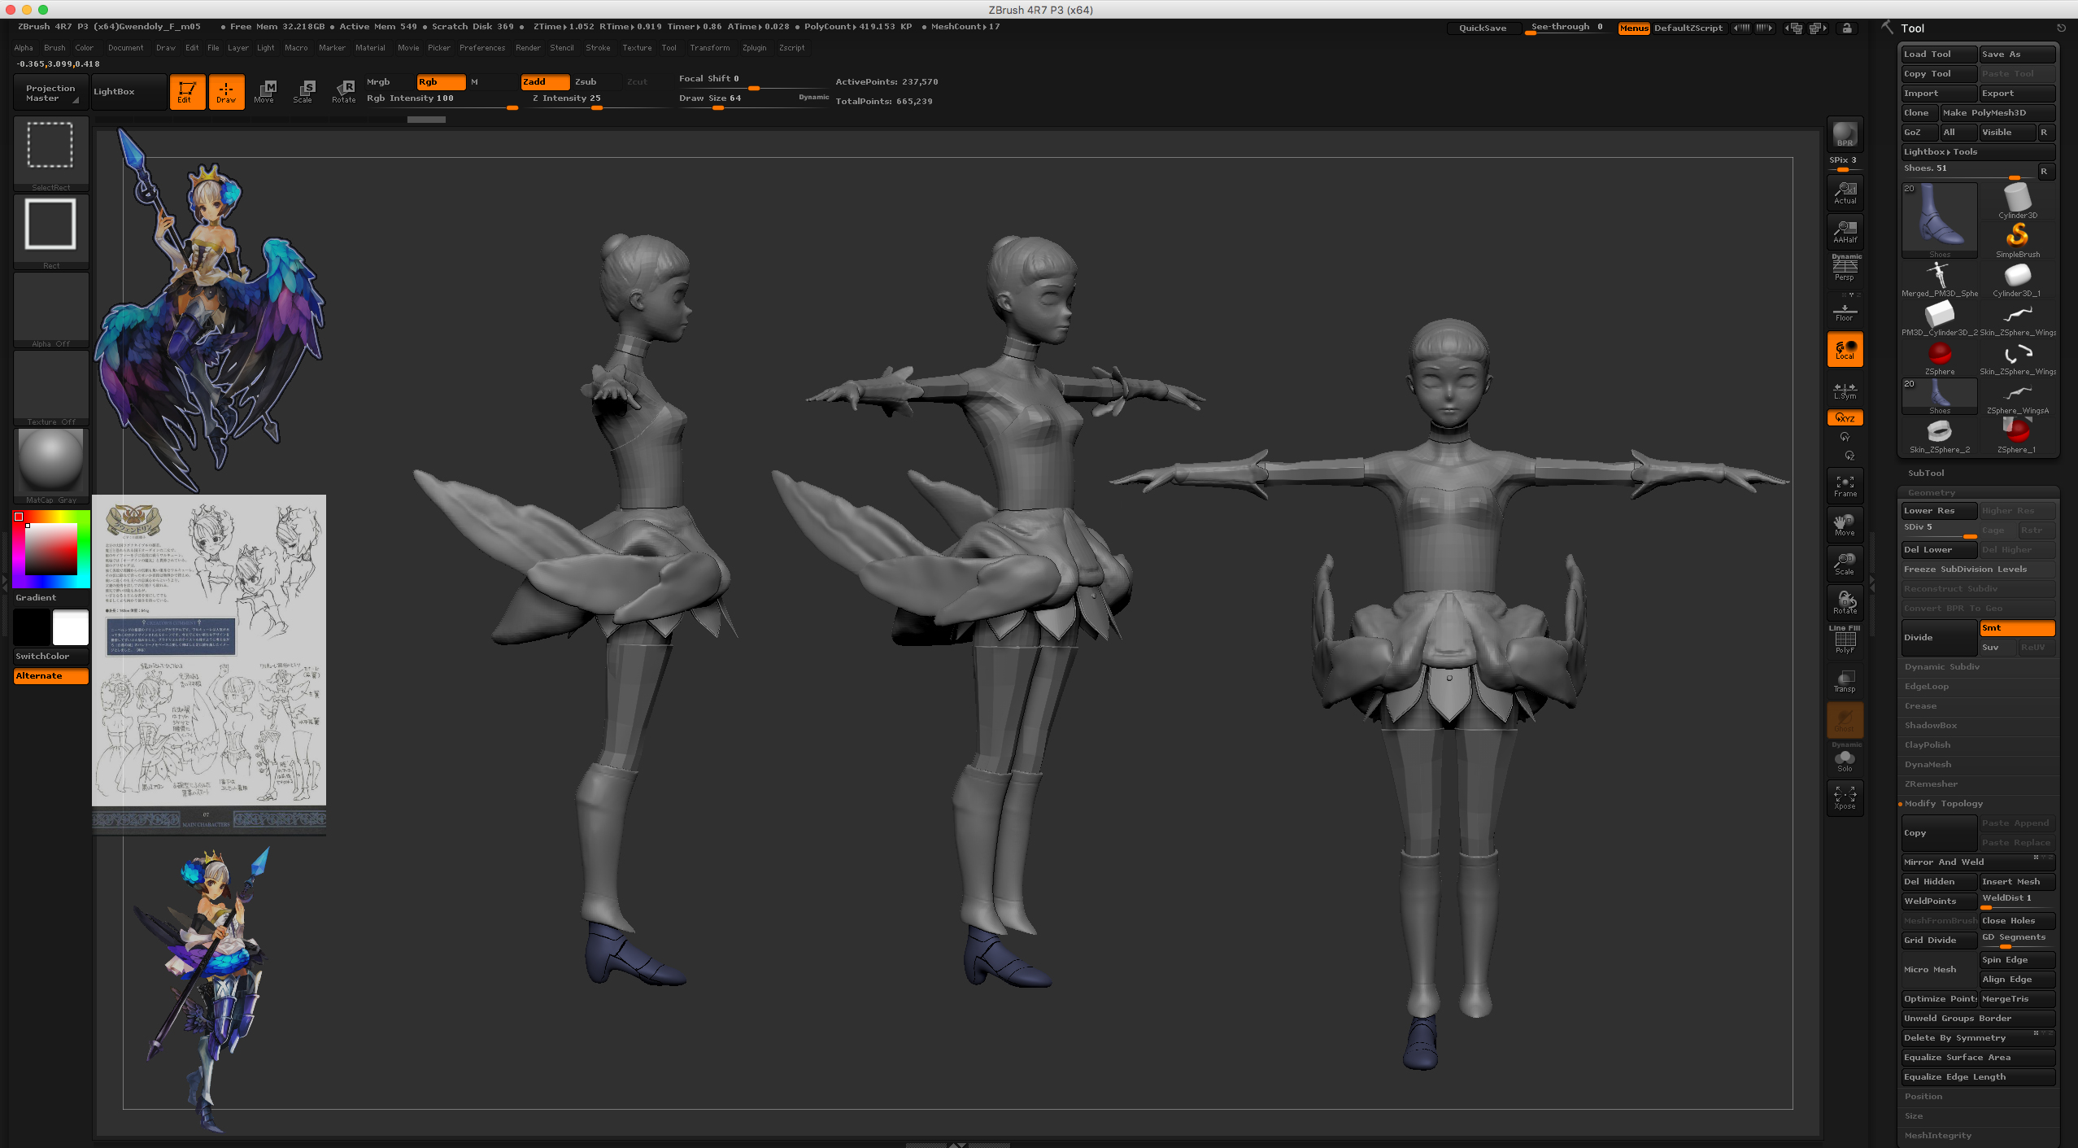
Task: Select the Skin_ZSphere_2 tool
Action: (1940, 435)
